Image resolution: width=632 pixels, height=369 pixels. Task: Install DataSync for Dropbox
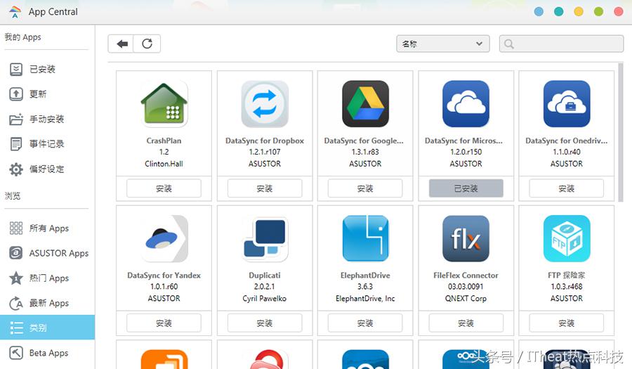(265, 188)
